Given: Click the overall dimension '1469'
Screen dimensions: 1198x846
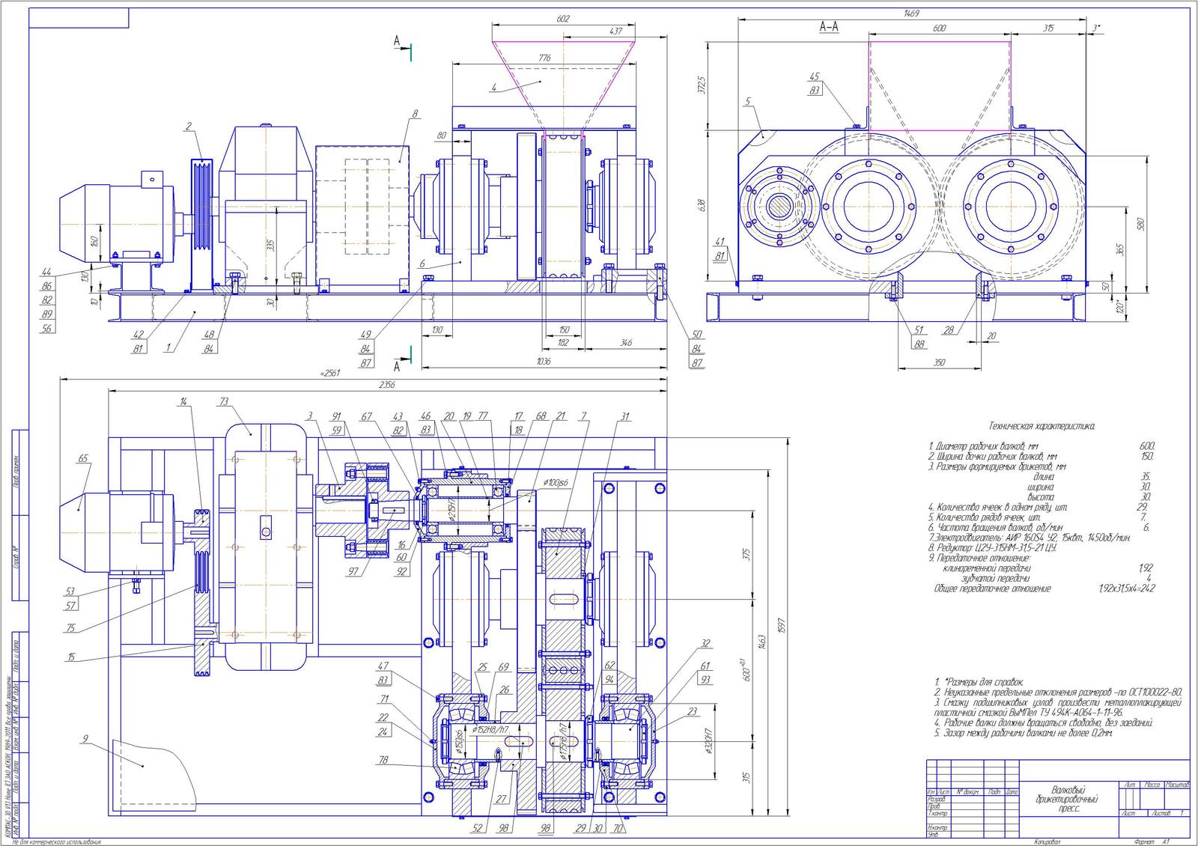Looking at the screenshot, I should coord(911,13).
